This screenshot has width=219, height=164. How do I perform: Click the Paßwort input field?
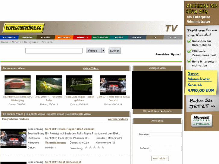(x=166, y=148)
